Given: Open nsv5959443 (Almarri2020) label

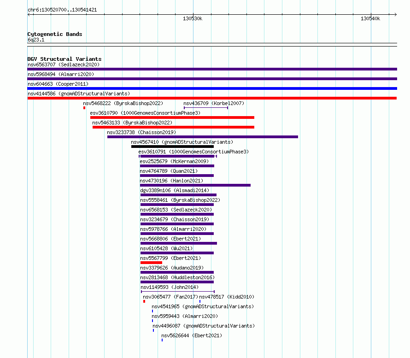Looking at the screenshot, I should pyautogui.click(x=185, y=316).
